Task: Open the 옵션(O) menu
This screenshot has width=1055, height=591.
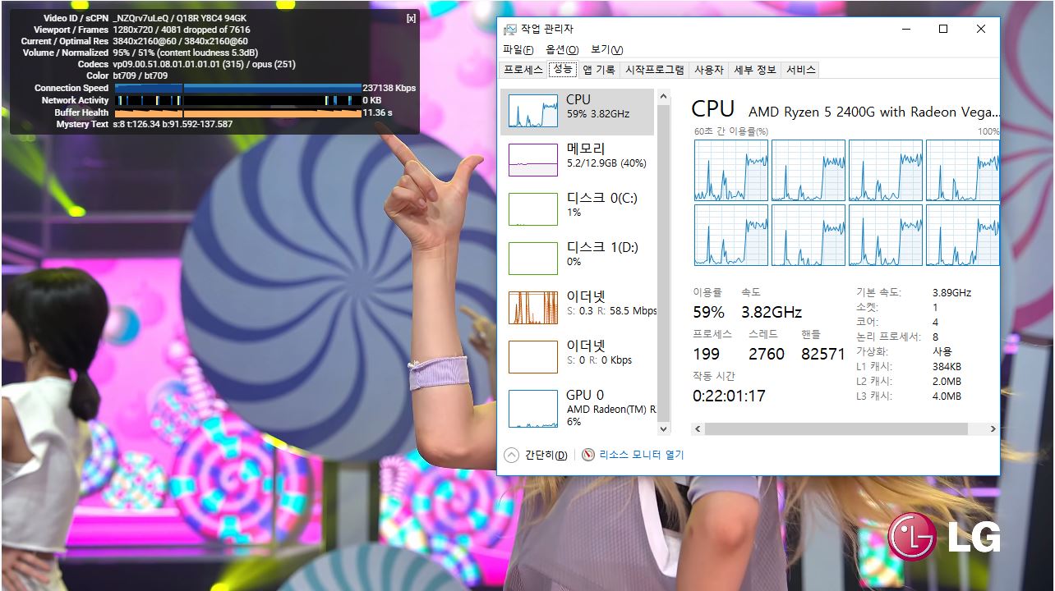Action: [562, 50]
